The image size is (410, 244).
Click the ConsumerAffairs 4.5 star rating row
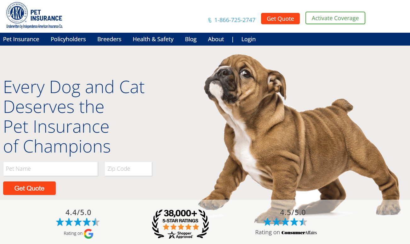point(285,222)
